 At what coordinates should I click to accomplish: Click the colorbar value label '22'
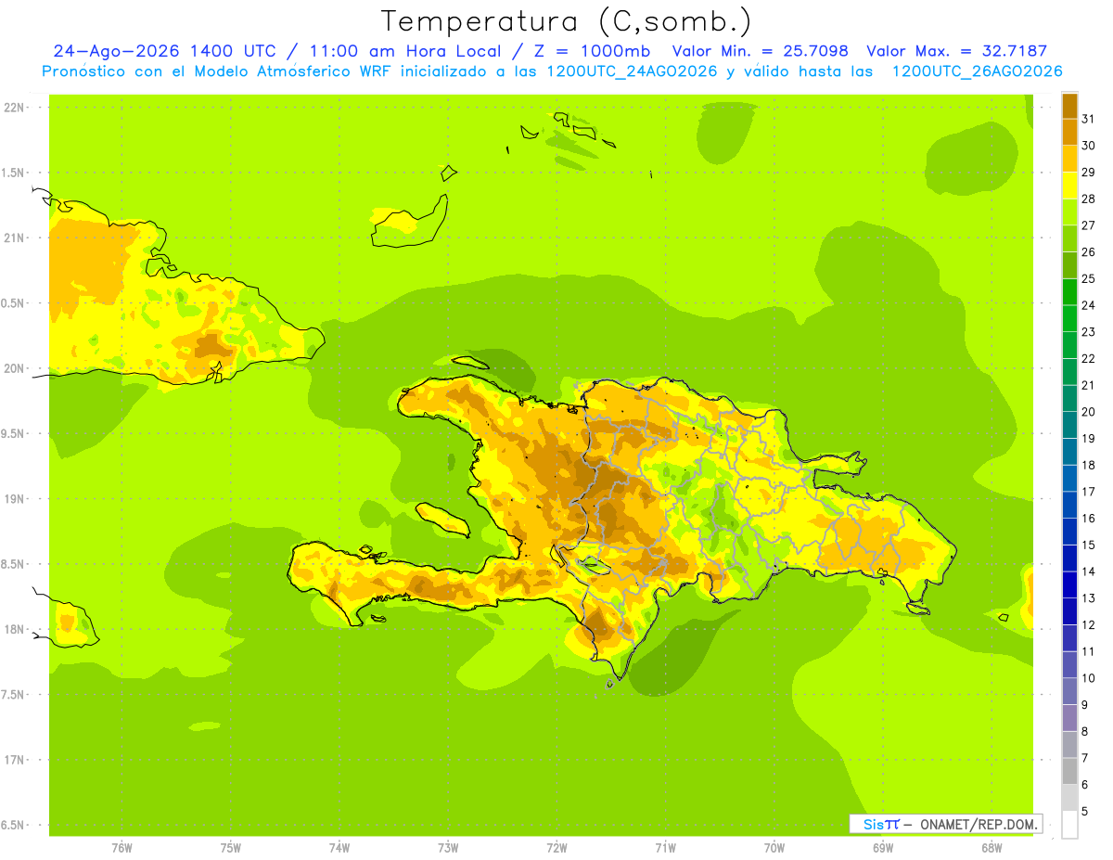(1089, 358)
